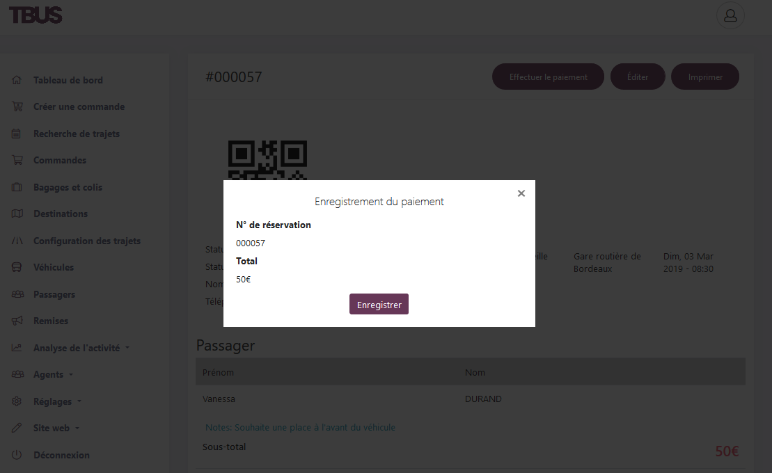The height and width of the screenshot is (473, 772).
Task: Click the TBUS logo
Action: click(x=36, y=15)
